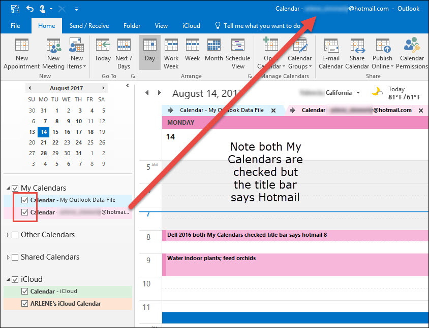Show the Next 7 Days
Image resolution: width=429 pixels, height=328 pixels.
coord(124,54)
